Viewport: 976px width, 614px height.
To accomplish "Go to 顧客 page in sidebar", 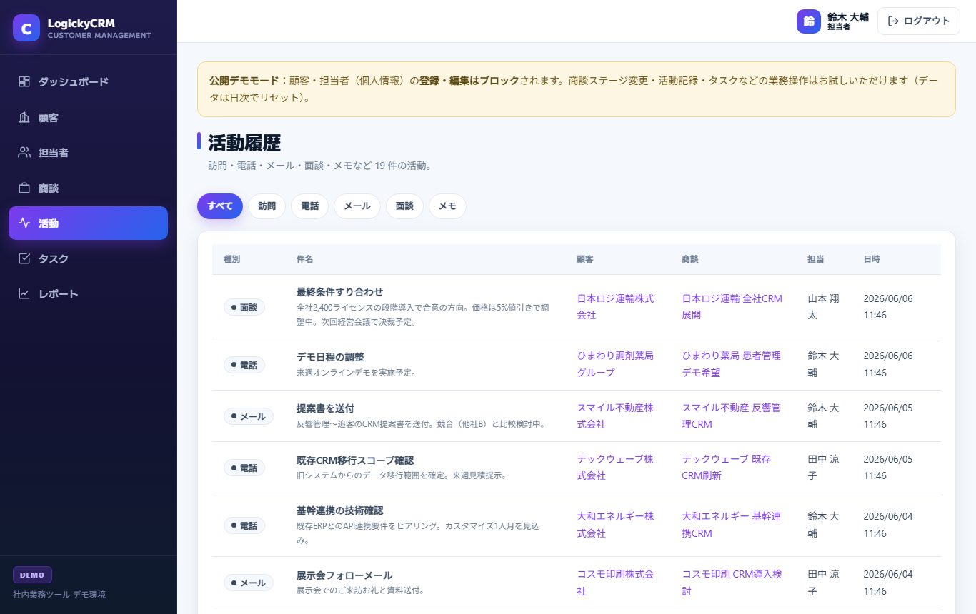I will pos(88,117).
